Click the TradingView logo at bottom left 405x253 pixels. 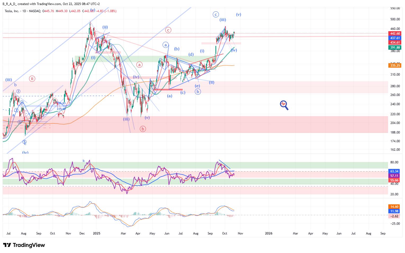pyautogui.click(x=24, y=245)
